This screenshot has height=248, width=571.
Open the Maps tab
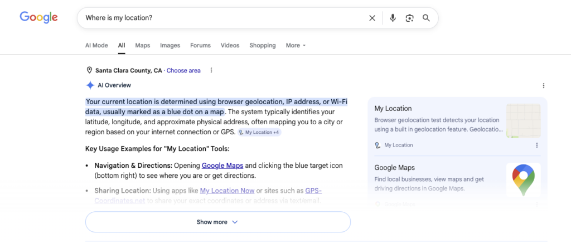[x=143, y=46]
